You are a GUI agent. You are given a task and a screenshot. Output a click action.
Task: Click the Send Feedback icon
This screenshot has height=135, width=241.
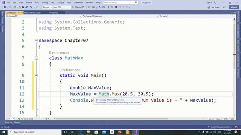[x=224, y=7]
